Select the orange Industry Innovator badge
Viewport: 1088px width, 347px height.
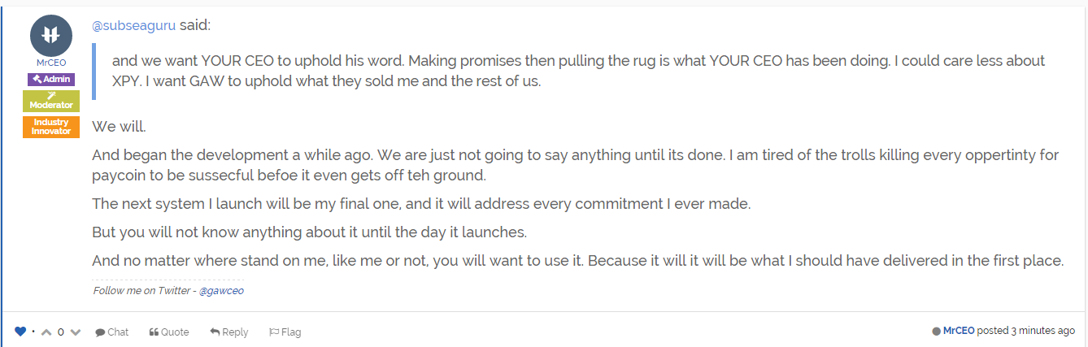(x=51, y=127)
